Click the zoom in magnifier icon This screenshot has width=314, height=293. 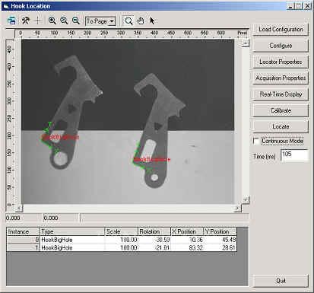coord(52,21)
